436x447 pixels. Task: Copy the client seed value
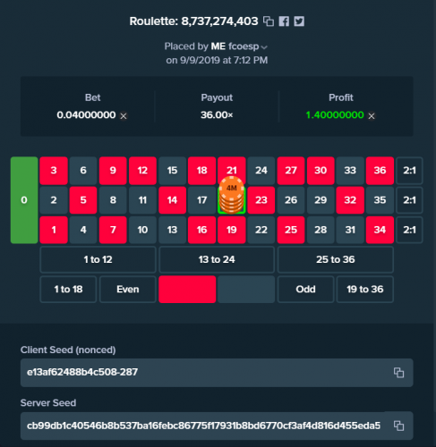pos(398,373)
